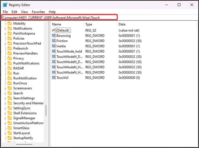Click the SettingSync folder icon
Viewport: 199px width, 148px height.
(x=10, y=108)
